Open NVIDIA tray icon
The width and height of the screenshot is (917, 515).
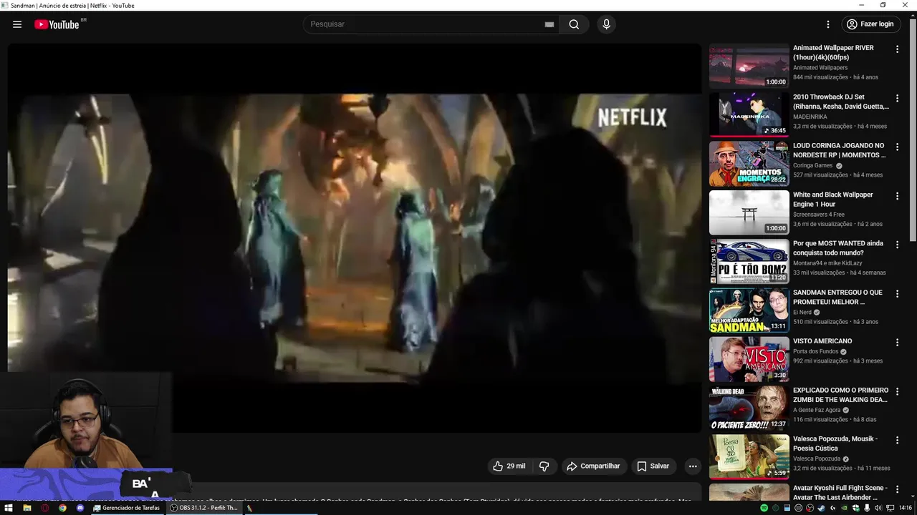tap(845, 508)
